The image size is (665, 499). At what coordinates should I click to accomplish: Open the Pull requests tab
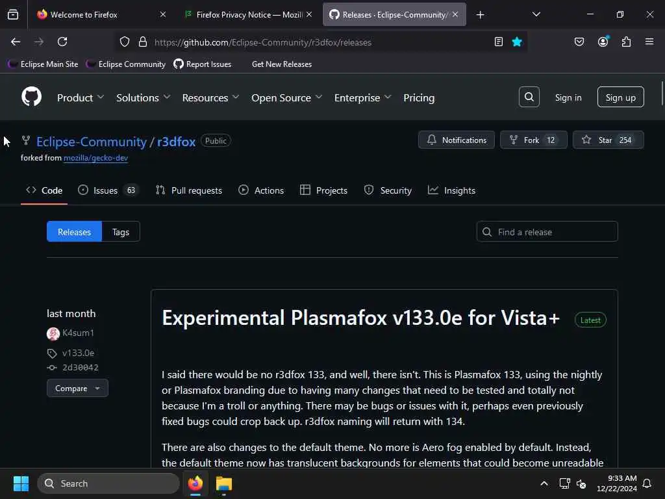point(189,190)
